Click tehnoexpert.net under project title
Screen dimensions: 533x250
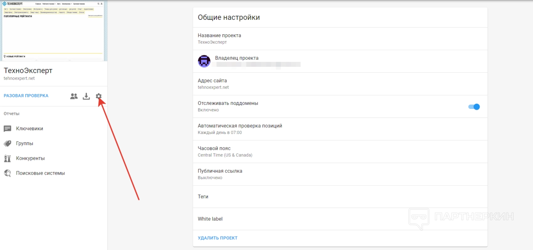coord(19,78)
